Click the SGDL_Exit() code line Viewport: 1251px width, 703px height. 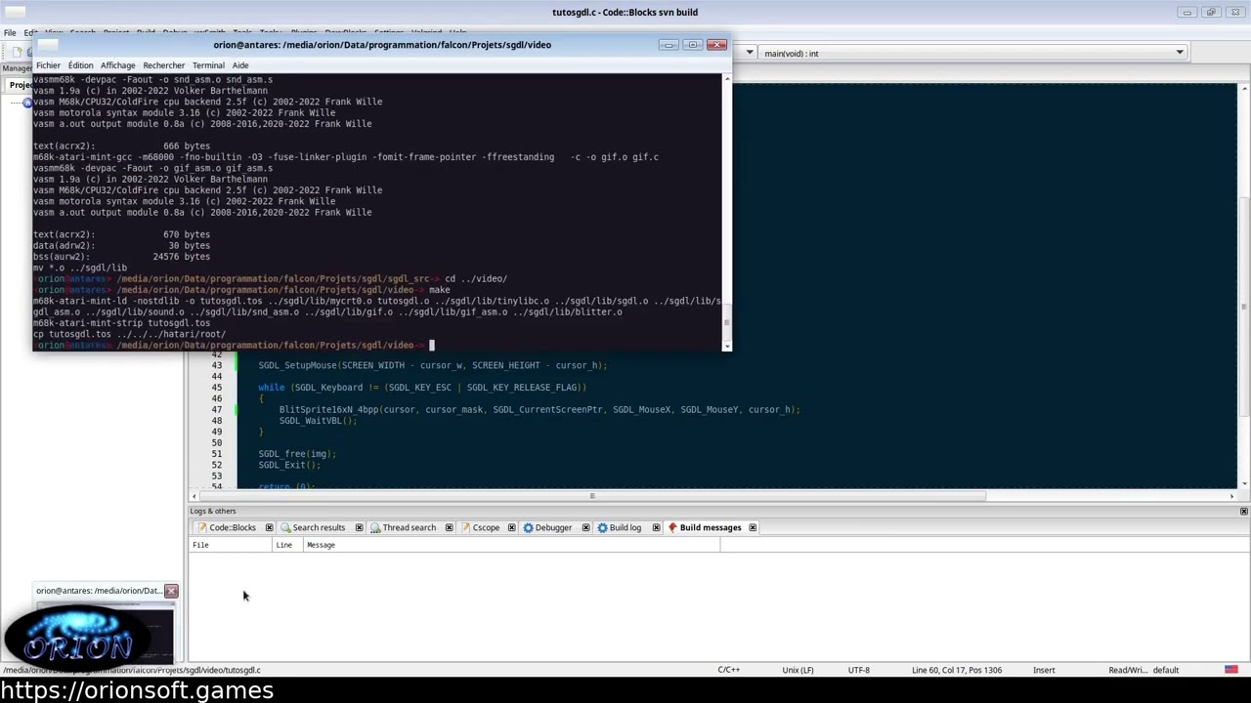point(289,465)
